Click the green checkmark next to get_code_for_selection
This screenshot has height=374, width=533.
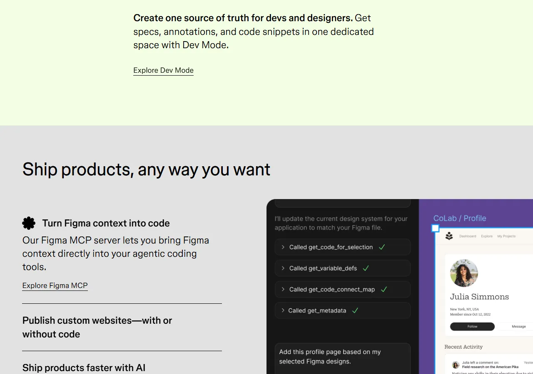382,246
